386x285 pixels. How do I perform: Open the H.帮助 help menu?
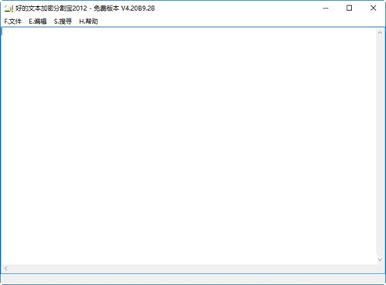coord(89,22)
